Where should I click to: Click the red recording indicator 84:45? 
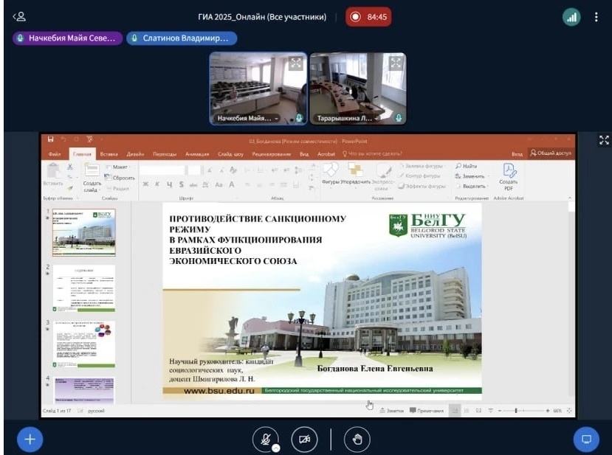368,17
